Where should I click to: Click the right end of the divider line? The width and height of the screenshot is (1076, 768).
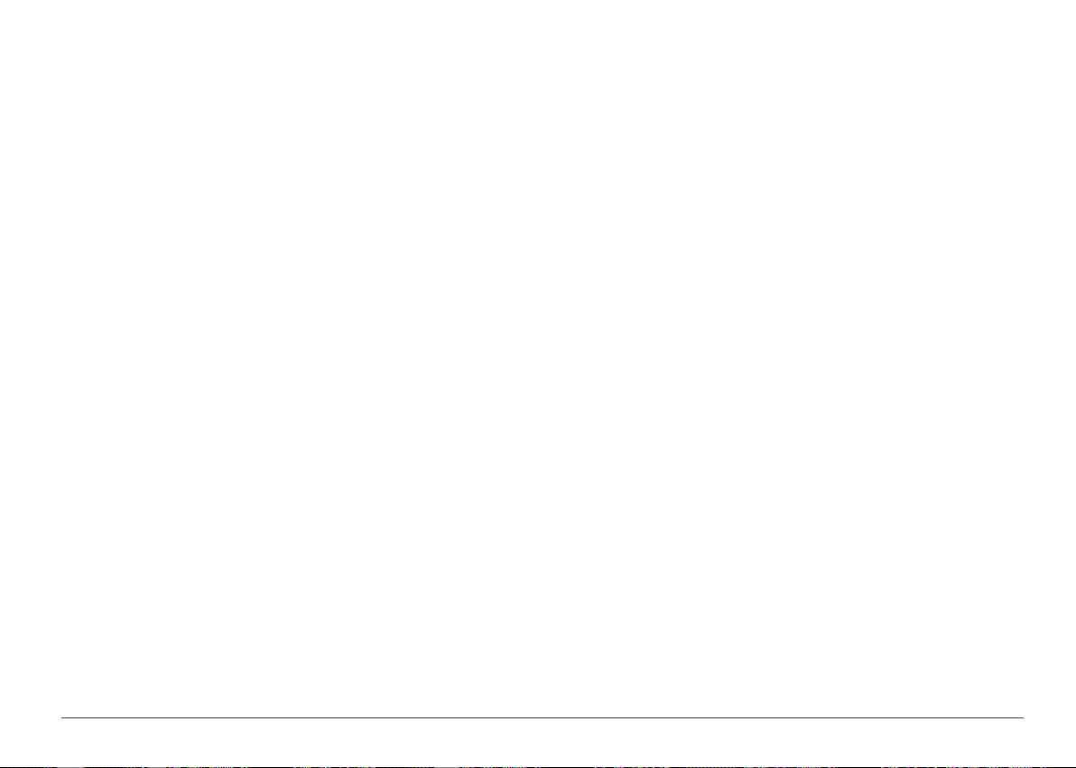tap(1020, 717)
